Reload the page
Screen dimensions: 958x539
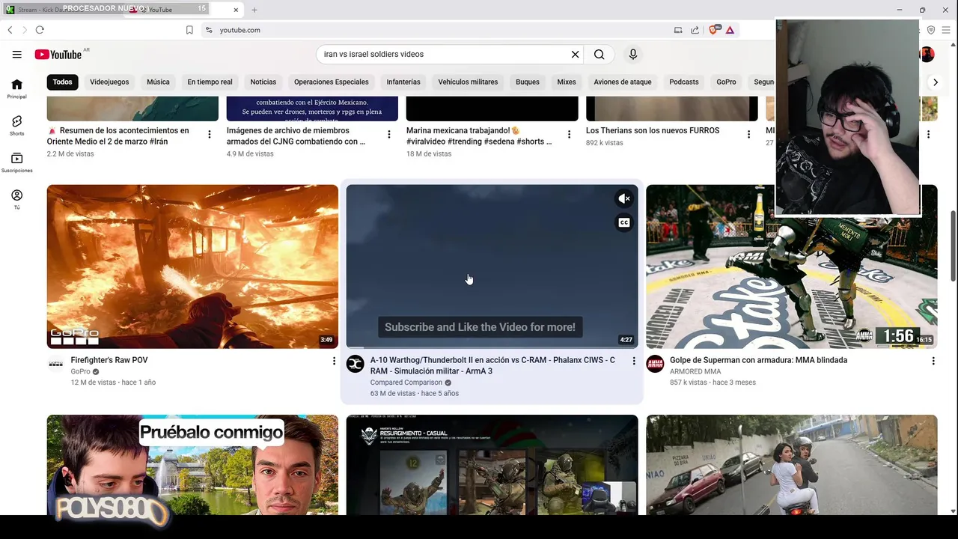coord(40,30)
